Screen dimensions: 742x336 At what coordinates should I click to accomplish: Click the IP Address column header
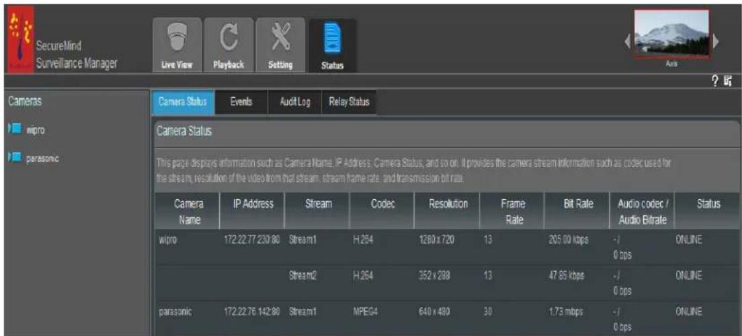[x=252, y=212]
